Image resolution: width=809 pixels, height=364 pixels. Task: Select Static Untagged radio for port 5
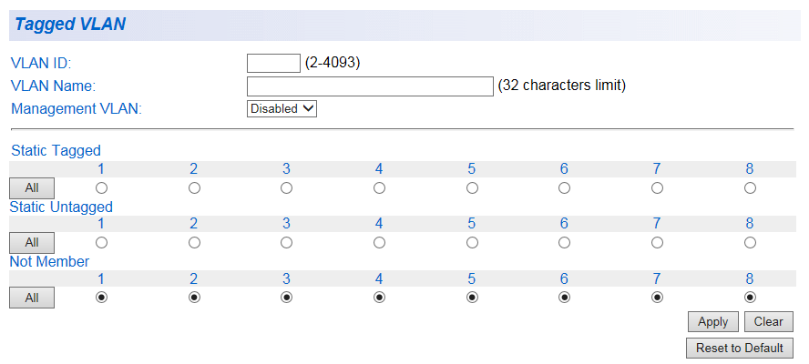click(x=472, y=243)
